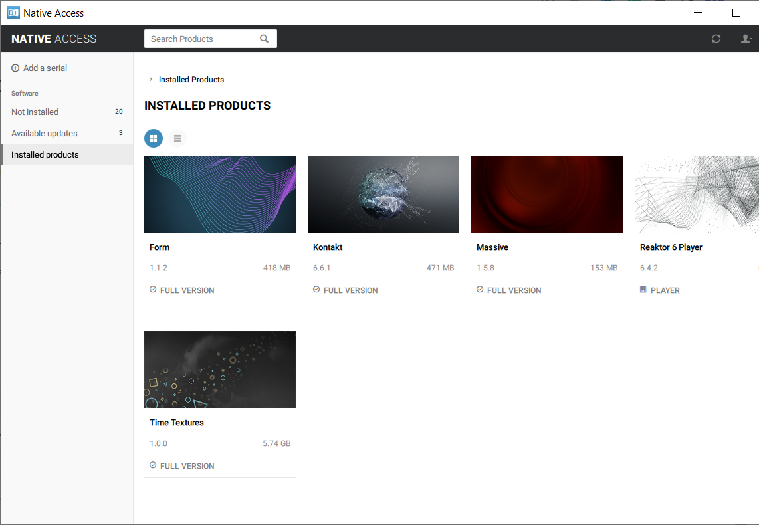Open the Reaktor 6 Player thumbnail
Screen dimensions: 759x525
tap(697, 194)
